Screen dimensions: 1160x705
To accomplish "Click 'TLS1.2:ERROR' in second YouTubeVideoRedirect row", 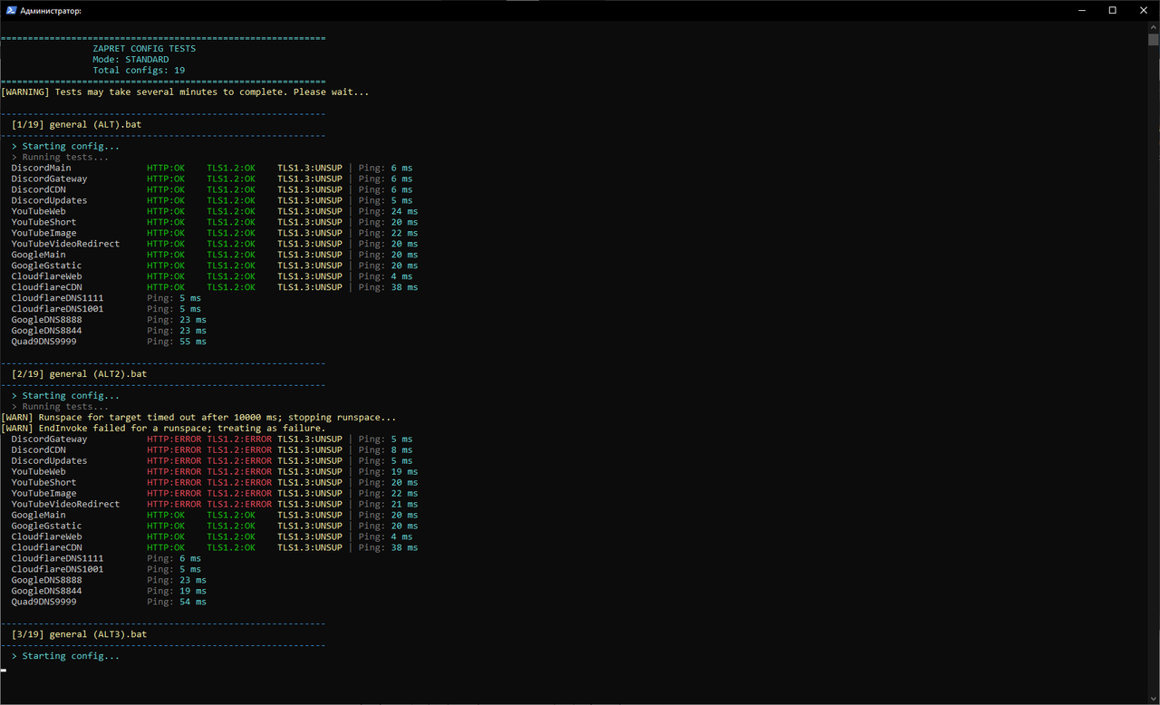I will click(x=239, y=504).
